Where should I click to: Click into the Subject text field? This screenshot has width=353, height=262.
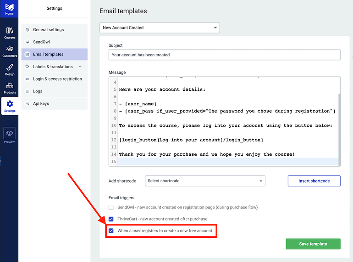click(224, 55)
